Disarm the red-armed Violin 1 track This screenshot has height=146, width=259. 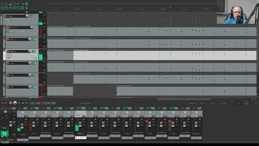pos(8,28)
